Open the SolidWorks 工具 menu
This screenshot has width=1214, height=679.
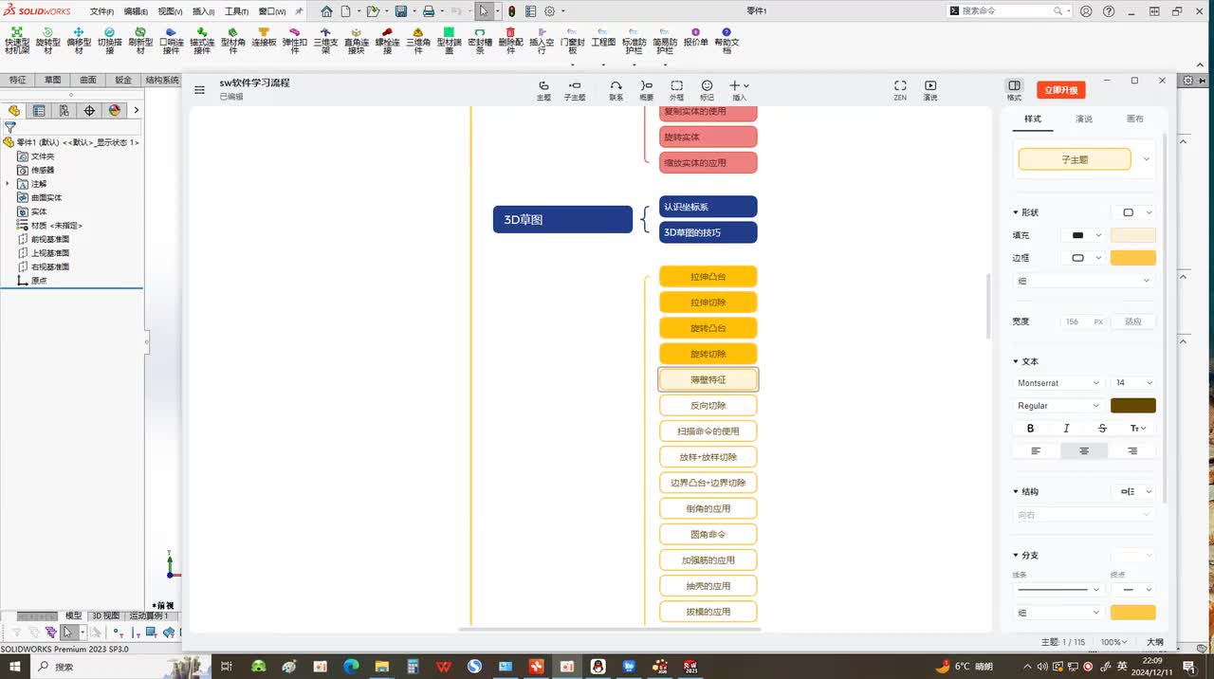[x=236, y=11]
